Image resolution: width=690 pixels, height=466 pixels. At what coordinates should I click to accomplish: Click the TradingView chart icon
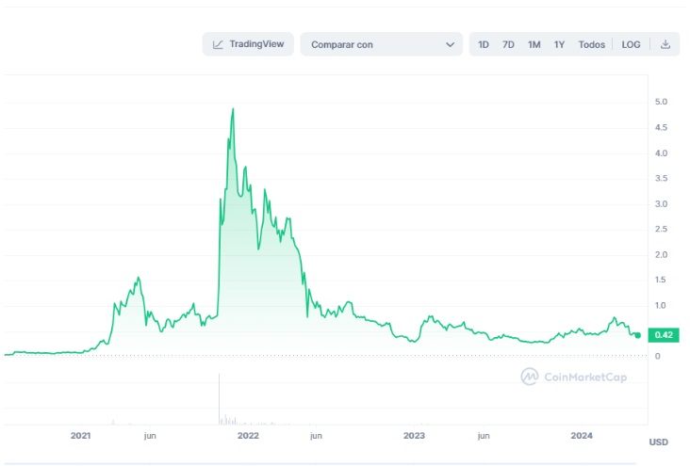pyautogui.click(x=218, y=44)
